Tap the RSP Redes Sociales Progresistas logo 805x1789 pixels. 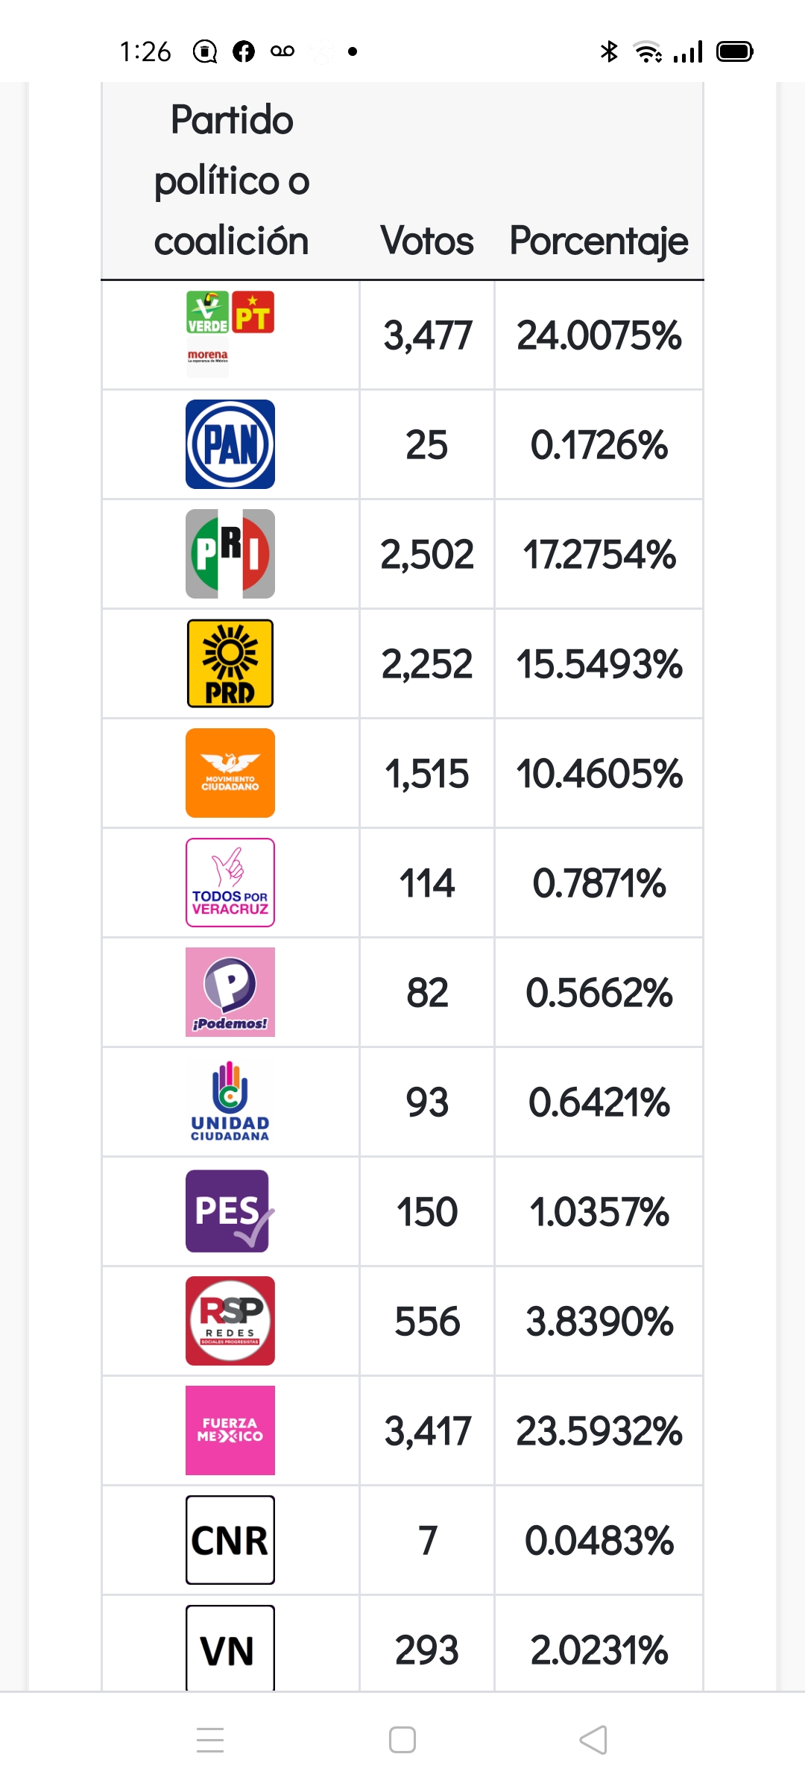tap(230, 1321)
